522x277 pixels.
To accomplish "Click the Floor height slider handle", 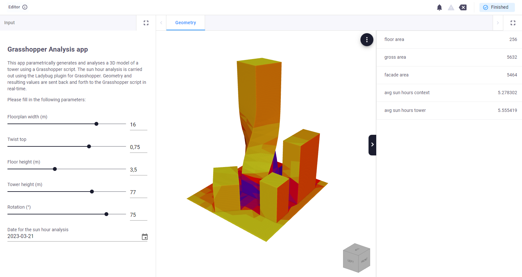I will tap(55, 169).
